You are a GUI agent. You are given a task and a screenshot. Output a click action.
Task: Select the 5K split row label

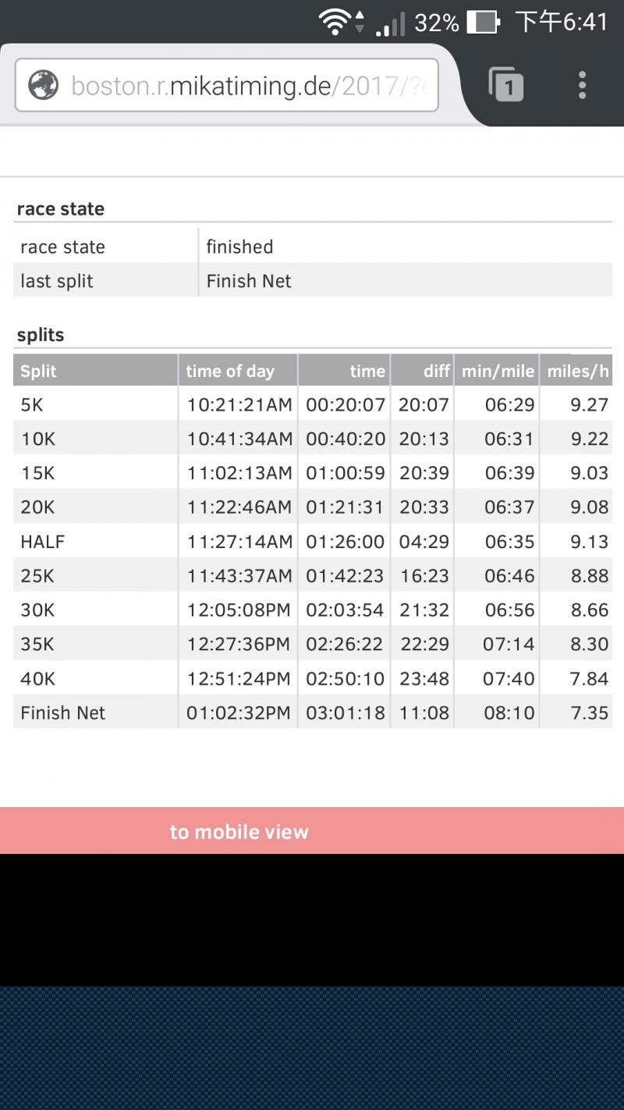point(33,404)
